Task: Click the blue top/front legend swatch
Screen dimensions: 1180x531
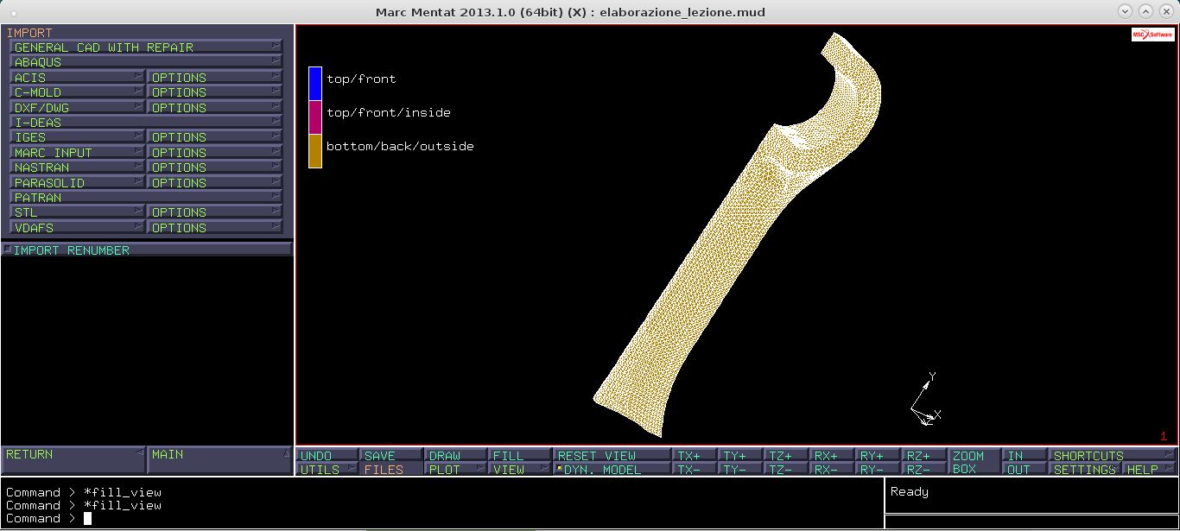Action: [x=315, y=84]
